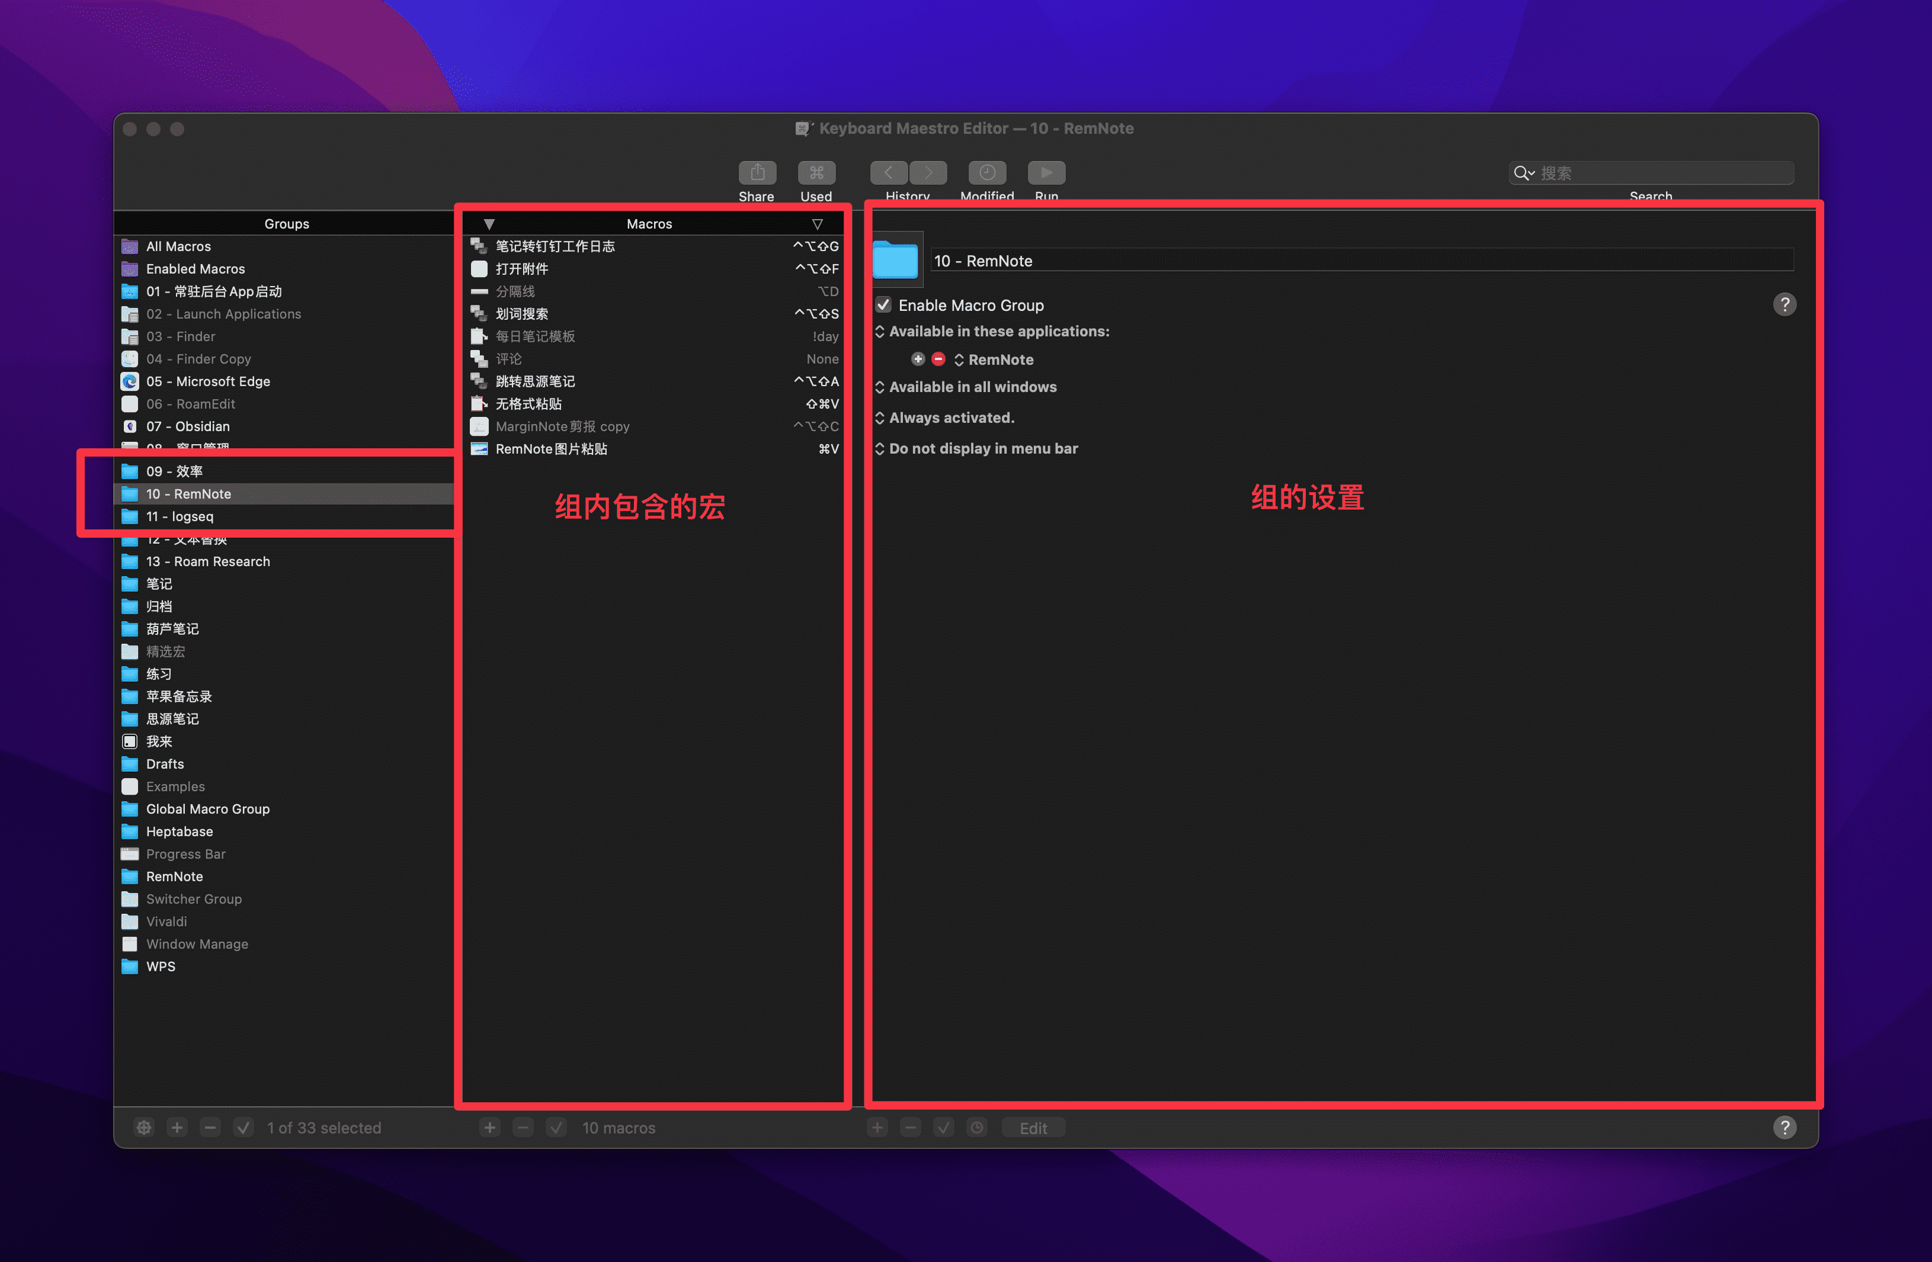This screenshot has height=1262, width=1932.
Task: Click the Edit button at bottom
Action: [1033, 1128]
